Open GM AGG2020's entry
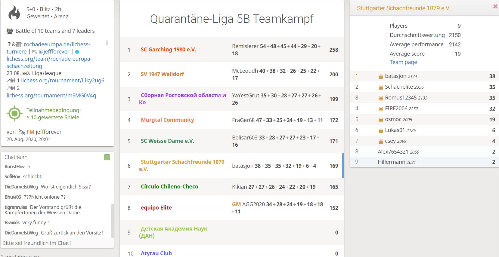The image size is (499, 257). tap(248, 204)
